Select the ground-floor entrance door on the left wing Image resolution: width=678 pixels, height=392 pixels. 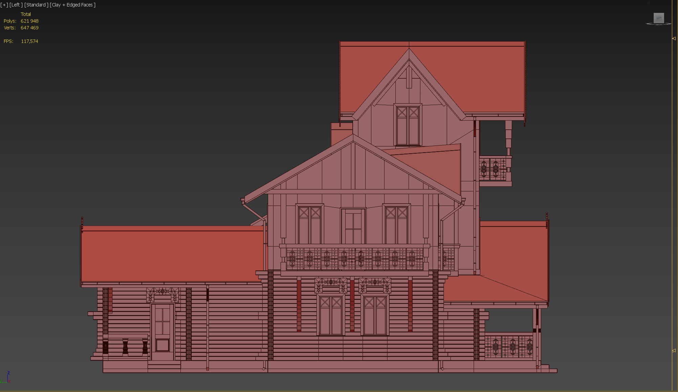click(x=162, y=332)
